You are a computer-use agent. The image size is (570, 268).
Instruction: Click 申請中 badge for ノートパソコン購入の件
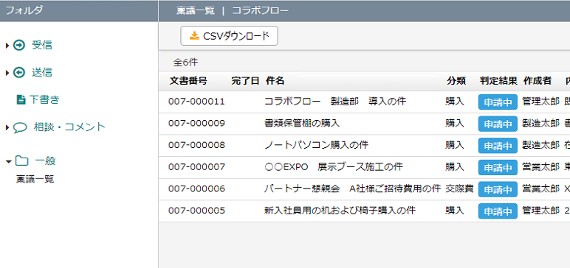498,147
